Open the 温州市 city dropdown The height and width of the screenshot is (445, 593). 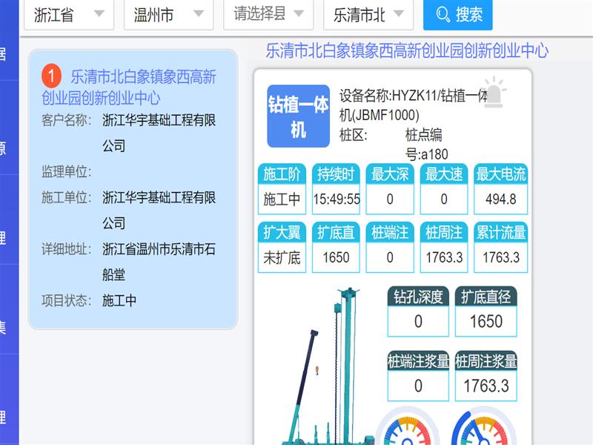[167, 15]
